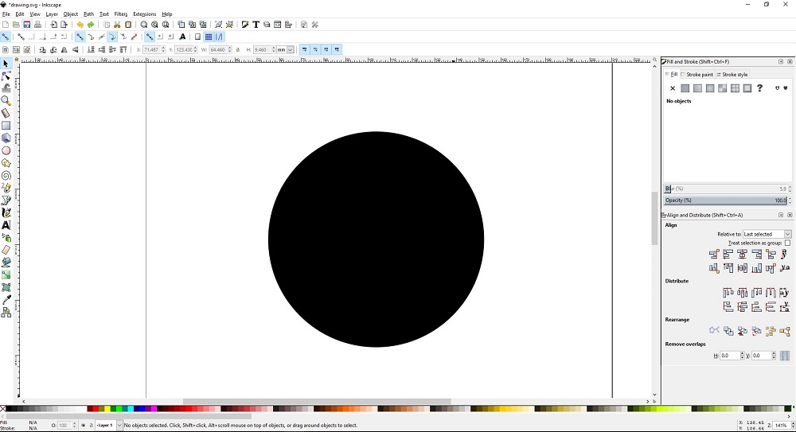Click the No paint X button
The height and width of the screenshot is (432, 796).
(x=673, y=88)
